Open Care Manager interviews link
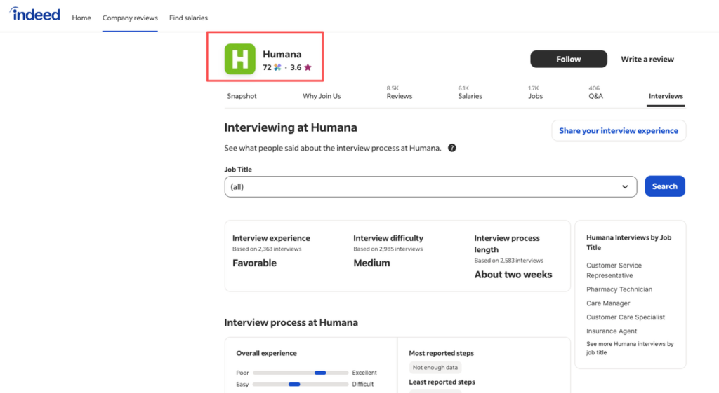719x393 pixels. point(608,303)
